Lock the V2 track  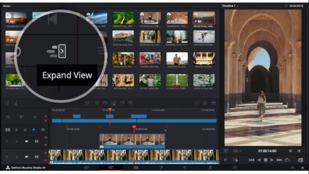17,141
